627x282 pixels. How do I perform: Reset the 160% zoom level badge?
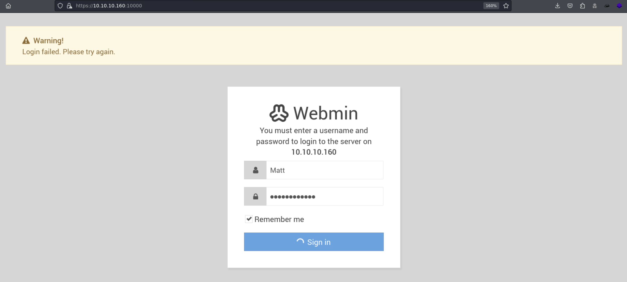pos(491,6)
